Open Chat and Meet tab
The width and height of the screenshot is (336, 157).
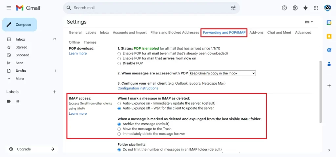279,32
